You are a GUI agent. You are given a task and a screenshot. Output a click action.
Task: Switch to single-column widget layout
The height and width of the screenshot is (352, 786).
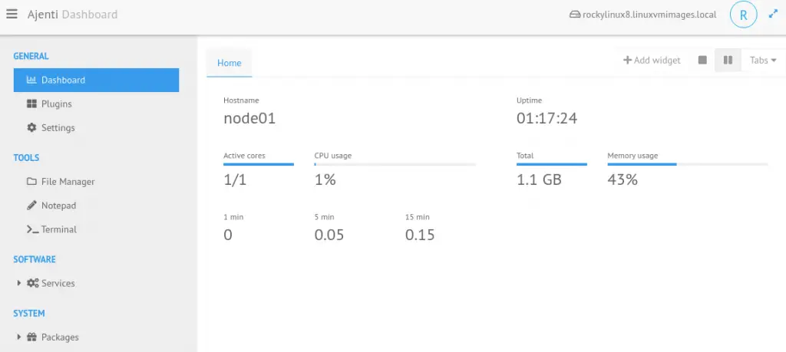tap(702, 60)
